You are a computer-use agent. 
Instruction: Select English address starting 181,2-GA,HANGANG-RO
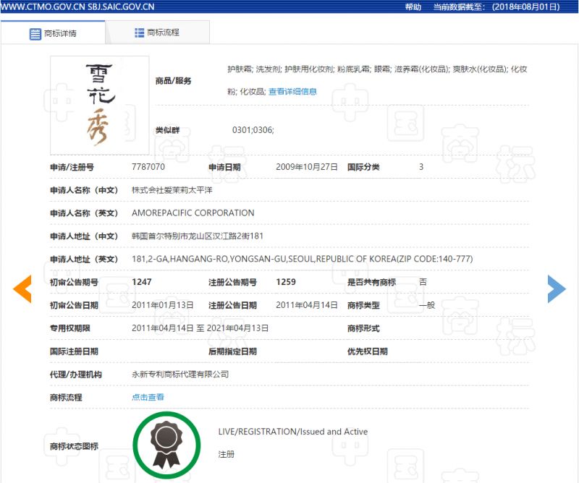click(x=302, y=259)
